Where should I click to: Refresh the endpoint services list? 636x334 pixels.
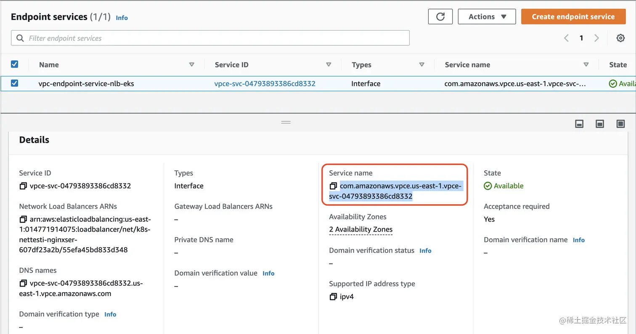(x=440, y=17)
